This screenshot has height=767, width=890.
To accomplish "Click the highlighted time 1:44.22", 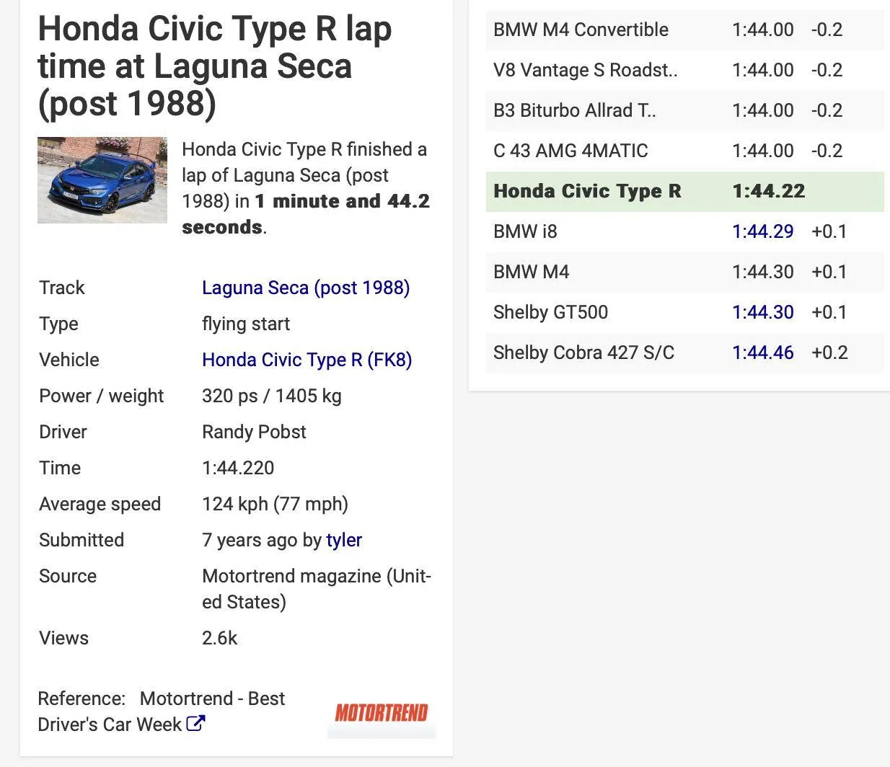I will [x=769, y=191].
